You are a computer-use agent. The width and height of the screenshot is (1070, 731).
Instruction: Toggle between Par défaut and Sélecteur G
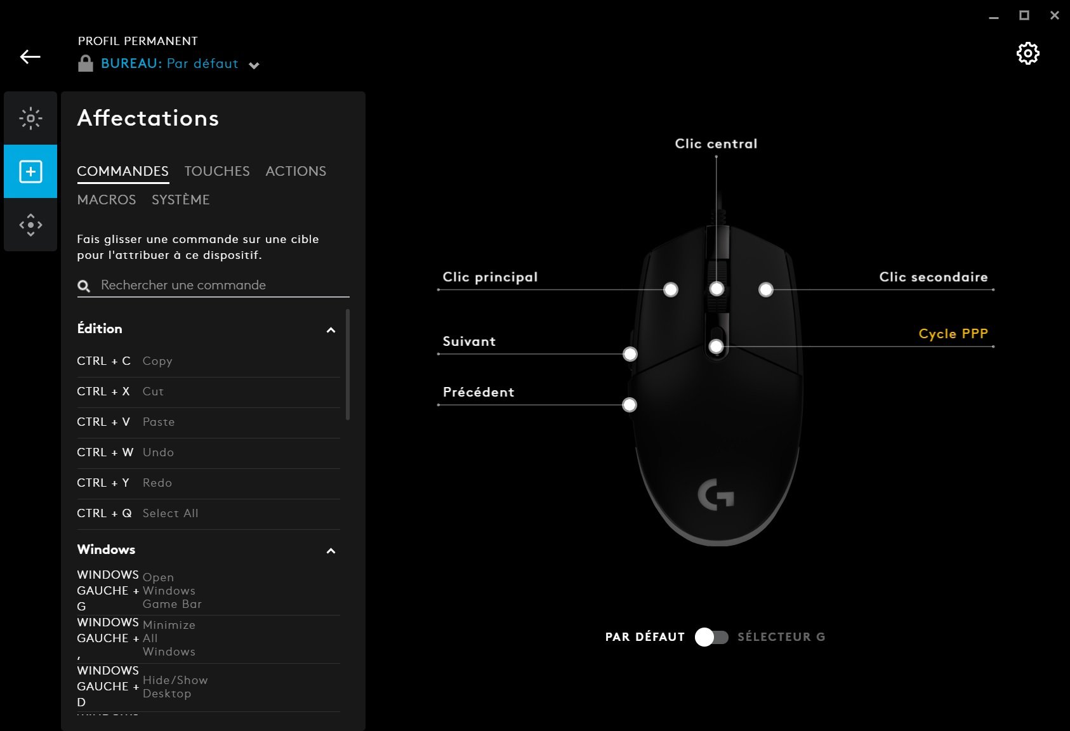pos(711,637)
